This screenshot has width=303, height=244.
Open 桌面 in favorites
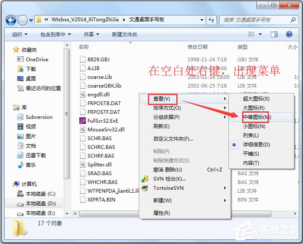(27, 78)
